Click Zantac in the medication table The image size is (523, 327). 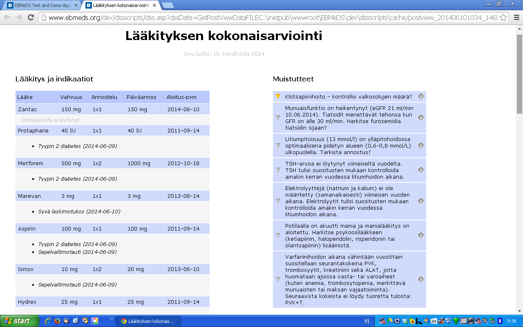coord(27,110)
